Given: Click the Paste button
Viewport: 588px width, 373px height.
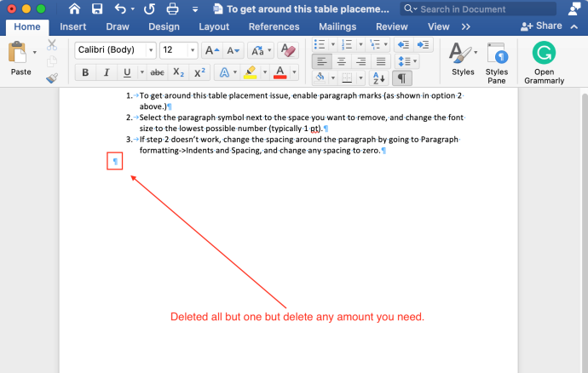Looking at the screenshot, I should 19,59.
